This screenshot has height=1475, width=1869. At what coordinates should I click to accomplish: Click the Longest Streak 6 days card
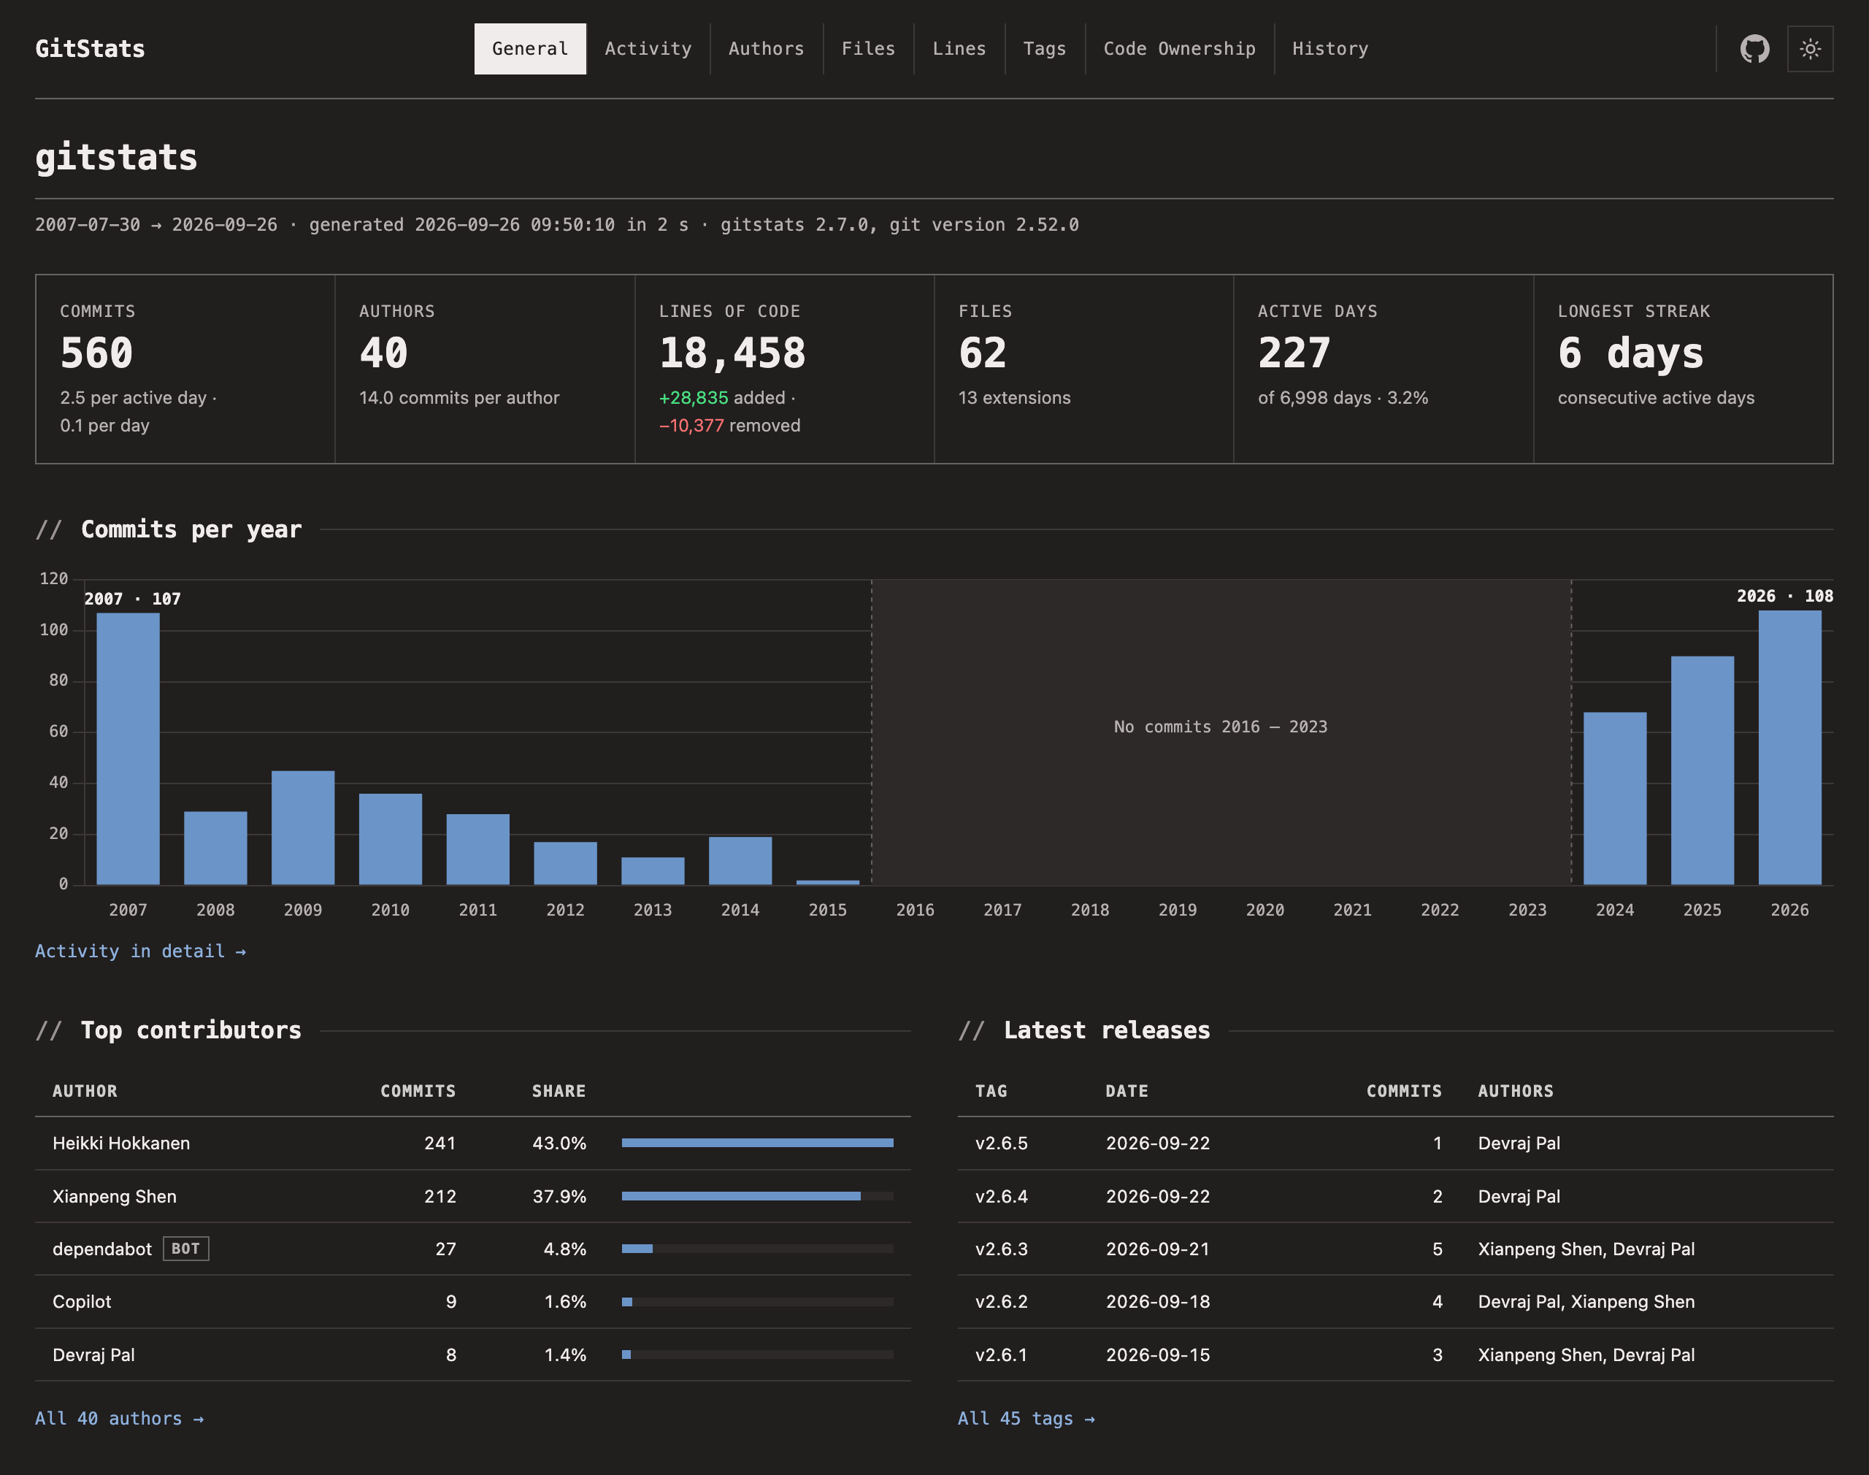pos(1683,369)
